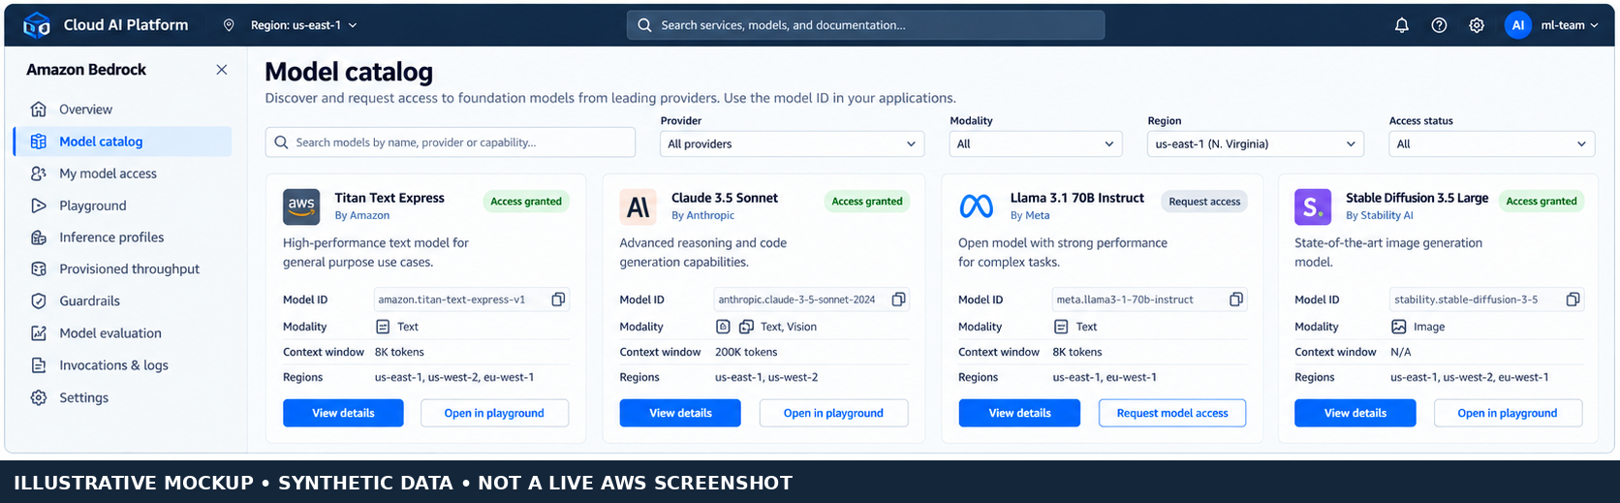
Task: Click the amazon.titan-text-express-v1 model ID field
Action: [x=472, y=299]
